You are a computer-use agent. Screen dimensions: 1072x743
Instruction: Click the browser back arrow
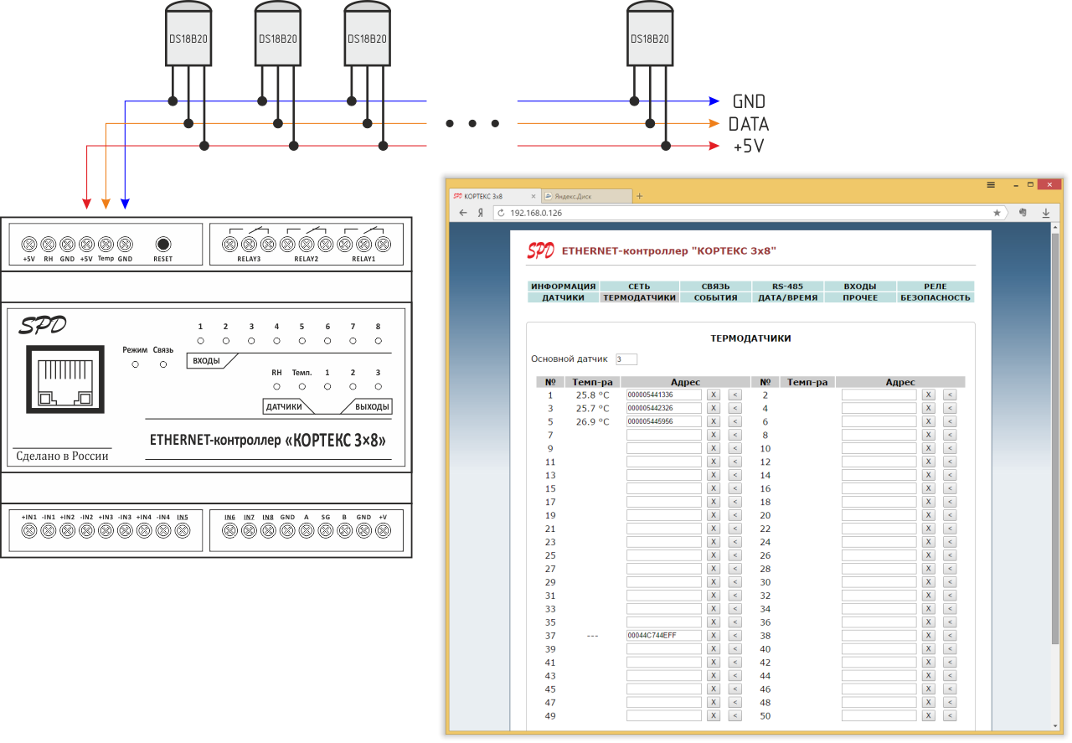point(463,213)
